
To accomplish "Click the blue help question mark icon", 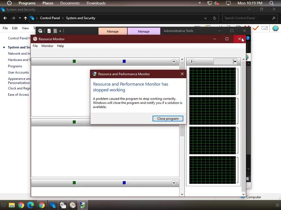I will 248,38.
